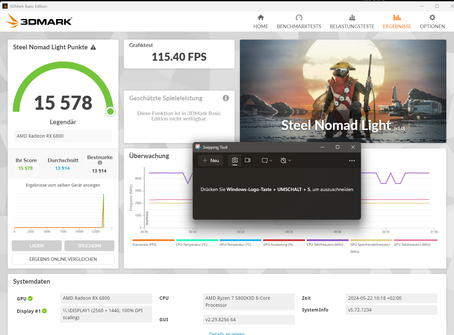Minimize the 3DMark window
Image resolution: width=454 pixels, height=335 pixels.
pyautogui.click(x=422, y=6)
